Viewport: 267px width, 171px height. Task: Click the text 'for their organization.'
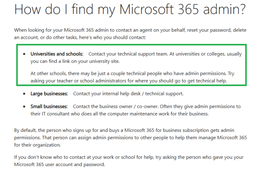click(x=37, y=145)
